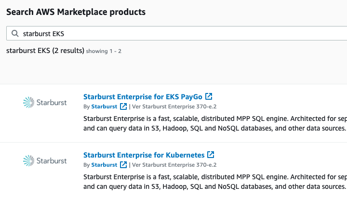Click external-link icon beside EKS PayGo title
The image size is (347, 198).
click(x=209, y=96)
